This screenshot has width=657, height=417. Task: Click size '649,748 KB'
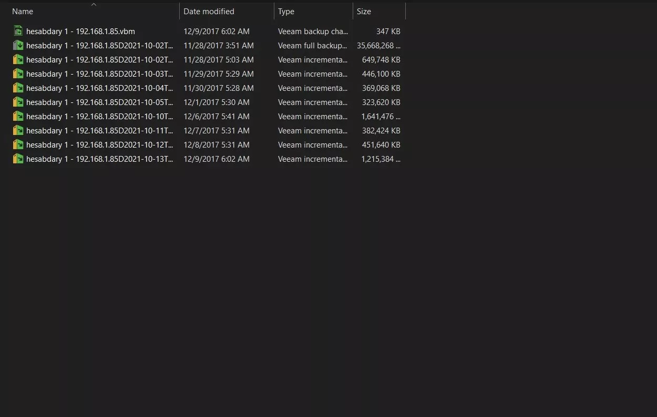(381, 60)
